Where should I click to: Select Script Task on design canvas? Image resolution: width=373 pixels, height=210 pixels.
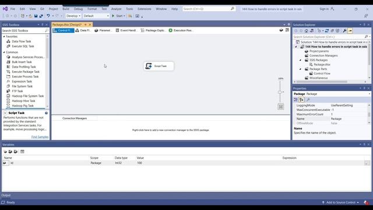tap(159, 66)
